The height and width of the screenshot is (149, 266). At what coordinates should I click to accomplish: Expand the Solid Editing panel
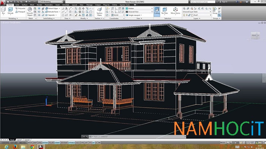pyautogui.click(x=49, y=18)
